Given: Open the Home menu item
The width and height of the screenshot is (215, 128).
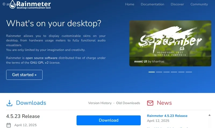Looking at the screenshot, I should click(x=130, y=4).
